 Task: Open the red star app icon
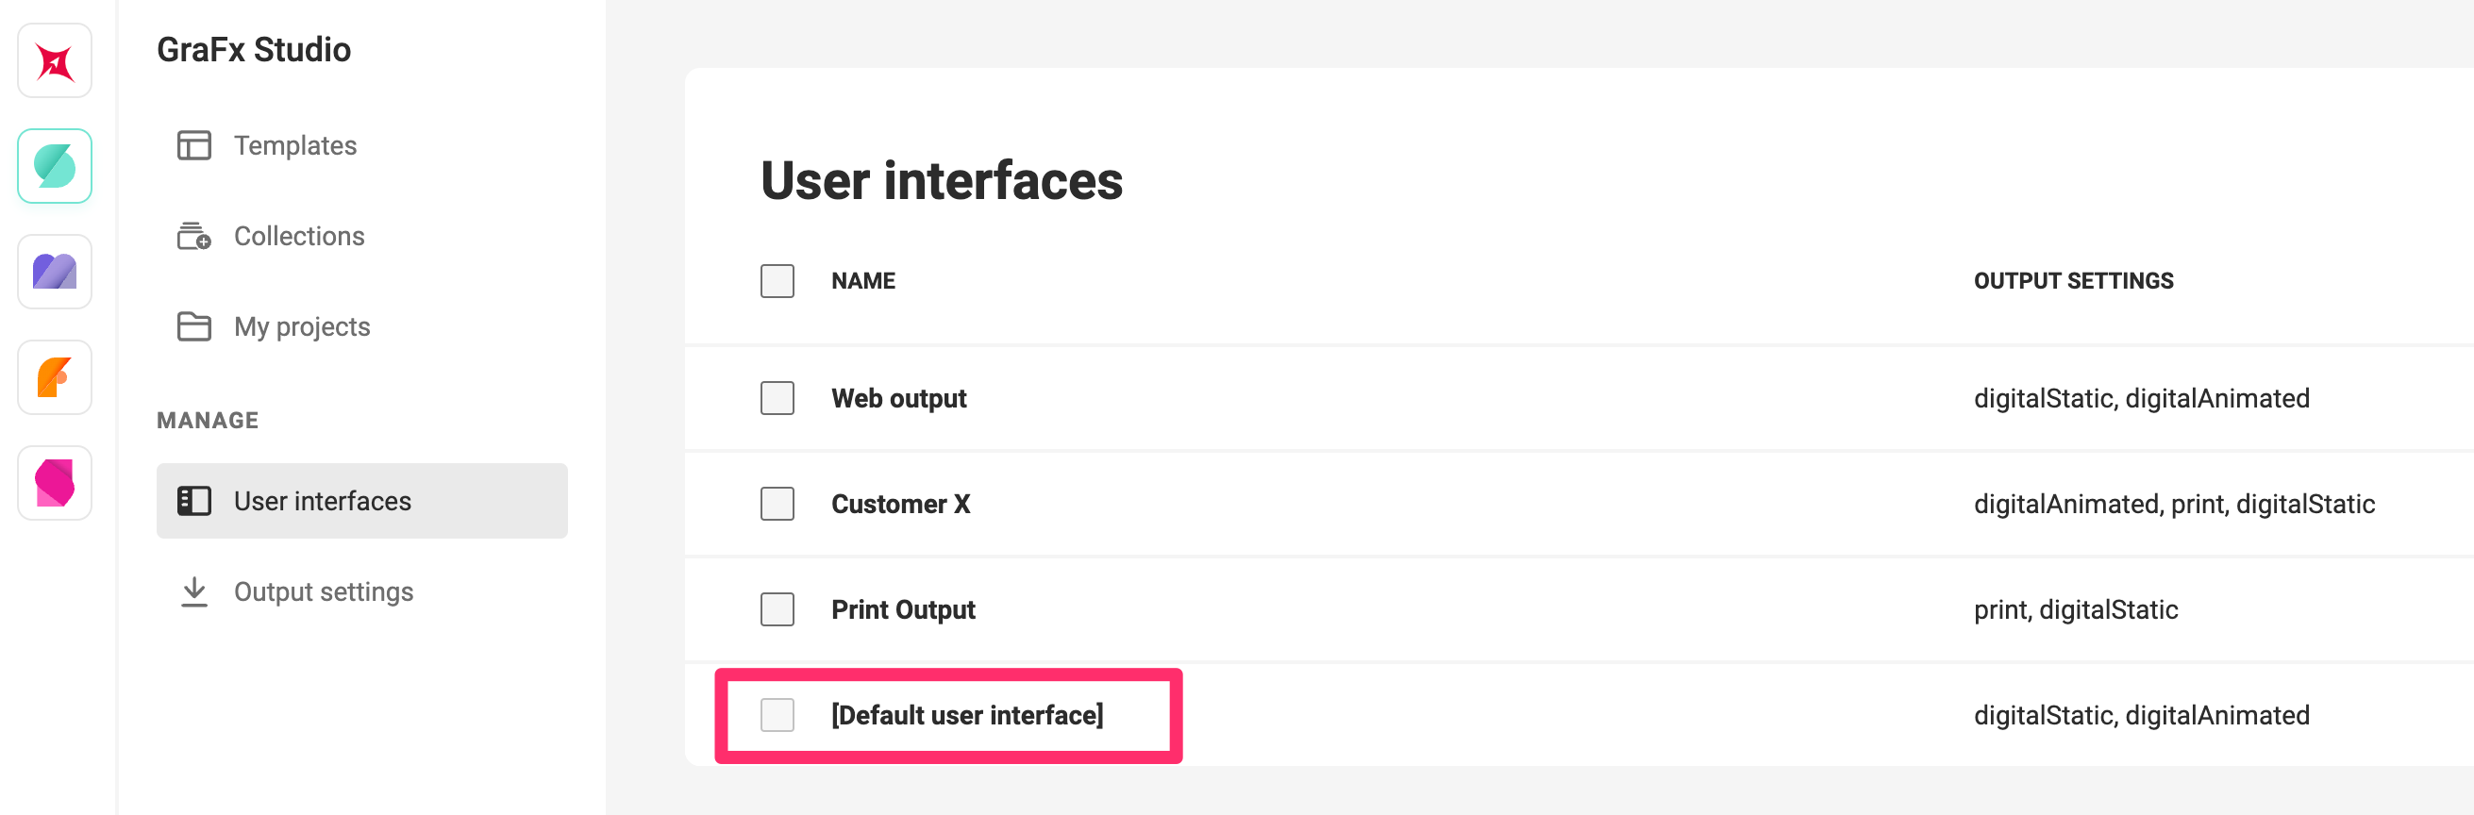55,61
